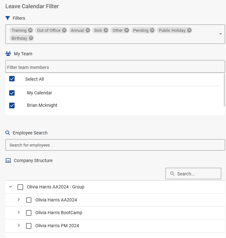Remove the Public Holiday filter chip
Screen dimensions: 226x238
click(189, 30)
